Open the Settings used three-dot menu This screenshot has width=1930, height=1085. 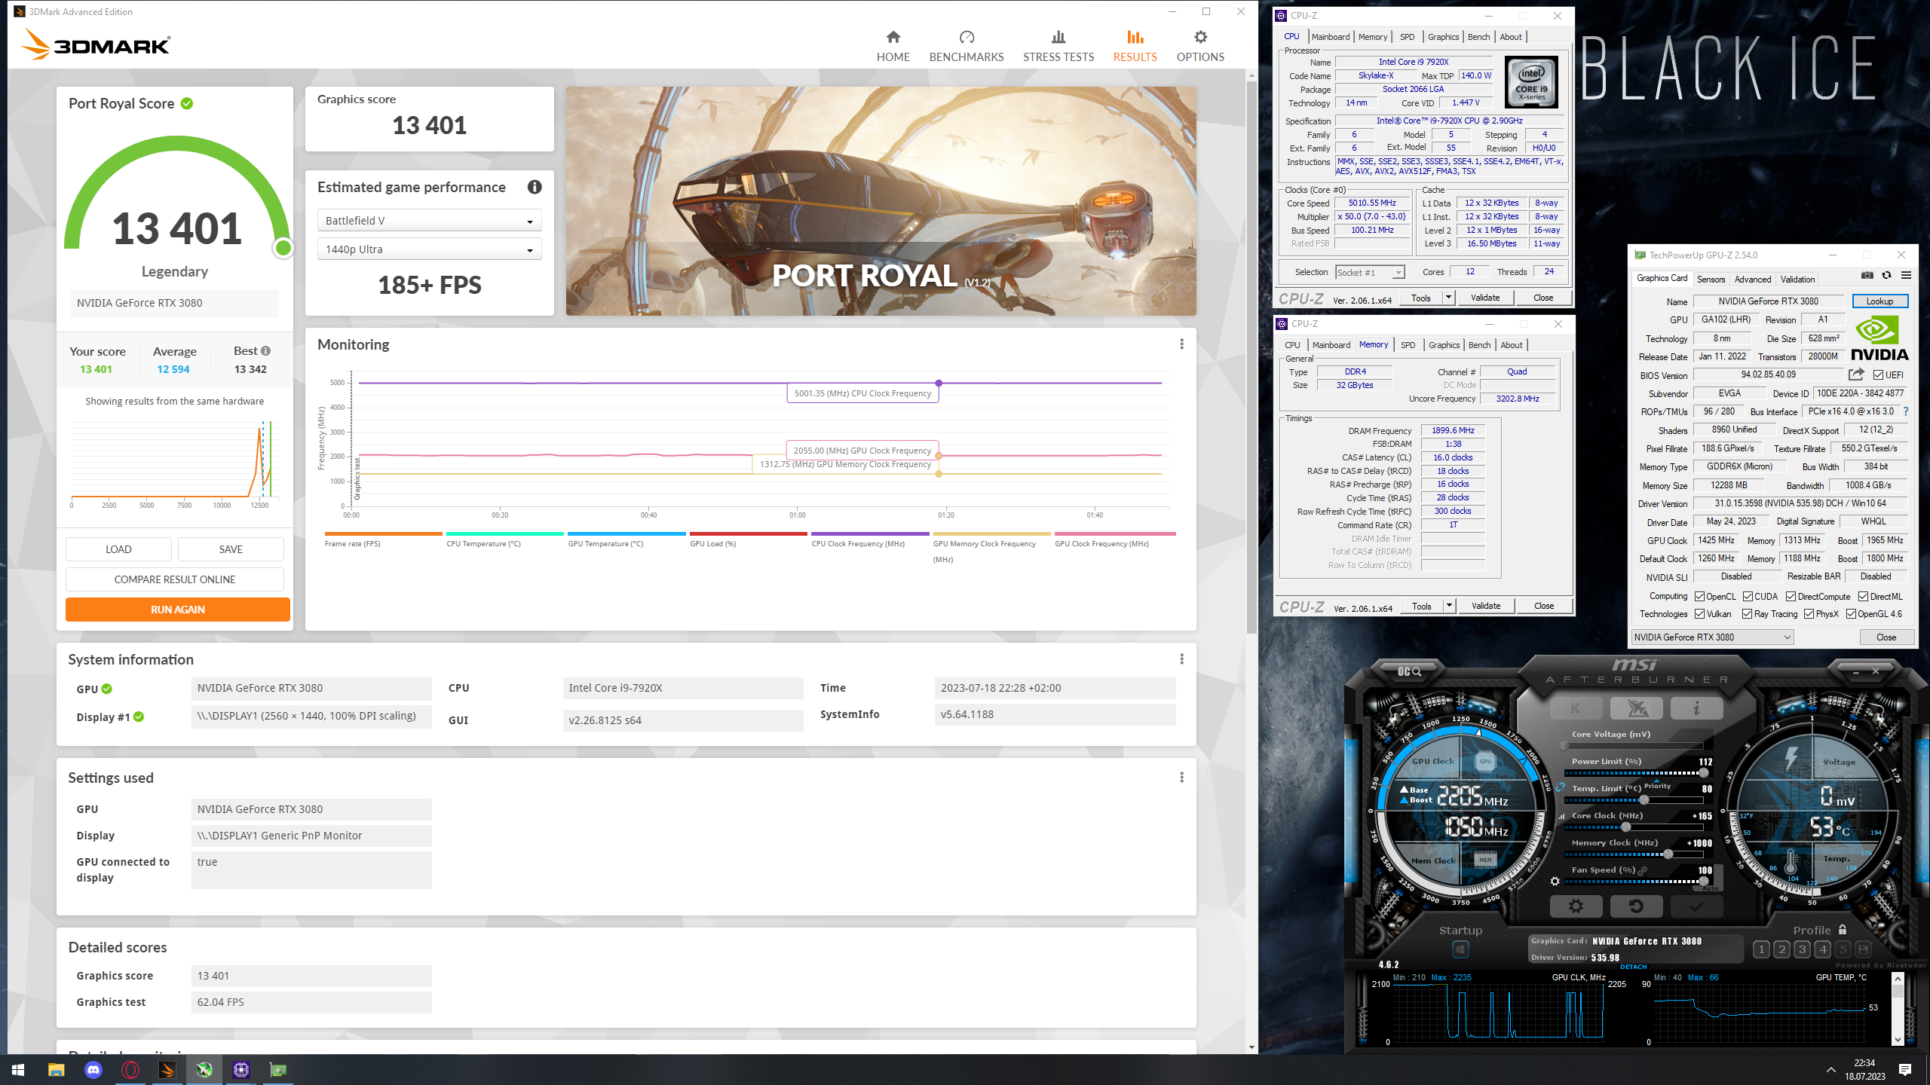[x=1181, y=778]
